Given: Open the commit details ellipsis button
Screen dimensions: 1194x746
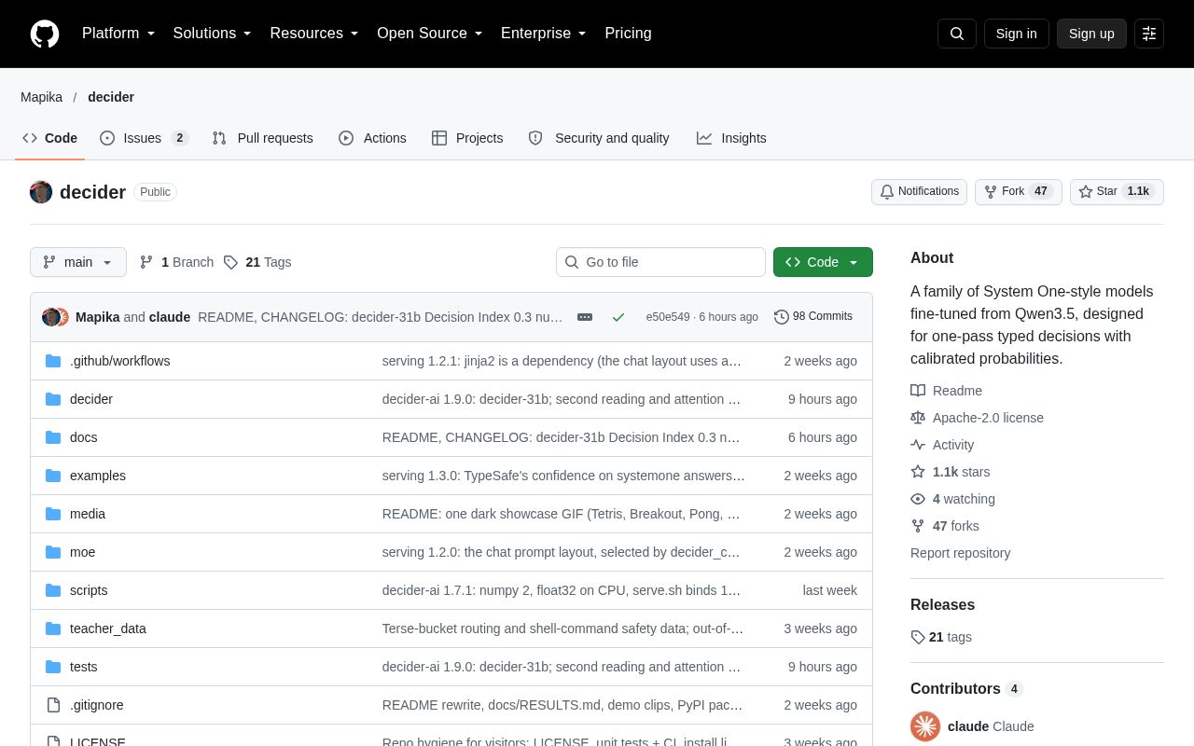Looking at the screenshot, I should tap(585, 317).
